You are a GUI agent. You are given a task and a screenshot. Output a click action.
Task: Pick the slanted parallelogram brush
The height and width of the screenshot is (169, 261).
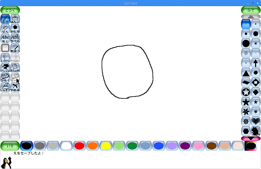(x=246, y=82)
